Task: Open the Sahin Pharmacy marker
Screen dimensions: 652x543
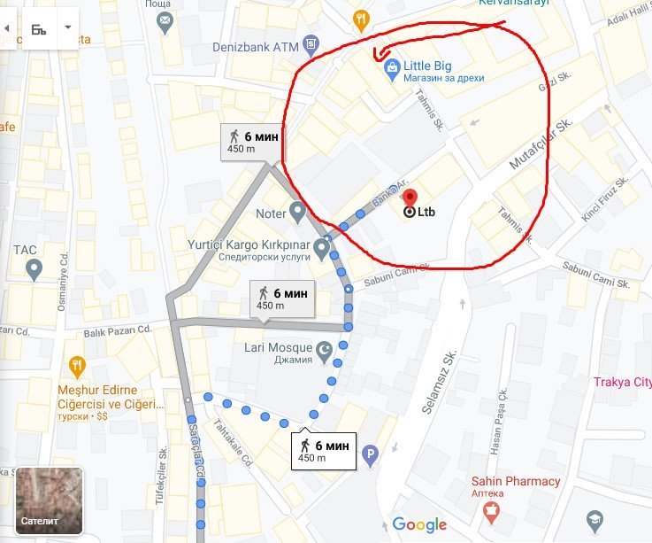Action: (x=491, y=513)
